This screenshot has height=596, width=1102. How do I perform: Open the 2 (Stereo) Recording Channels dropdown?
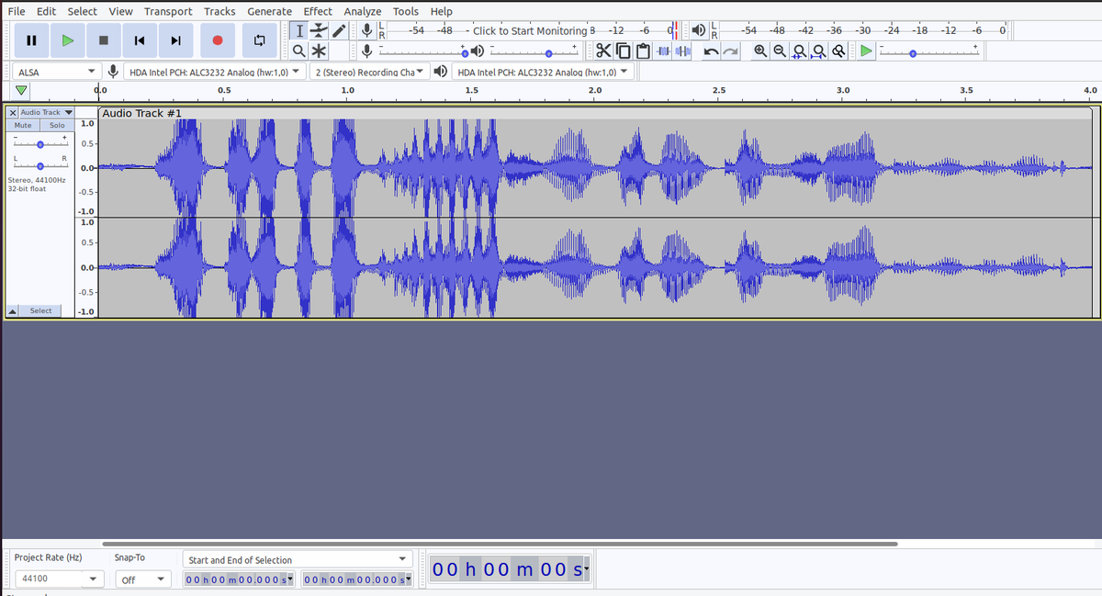(369, 72)
